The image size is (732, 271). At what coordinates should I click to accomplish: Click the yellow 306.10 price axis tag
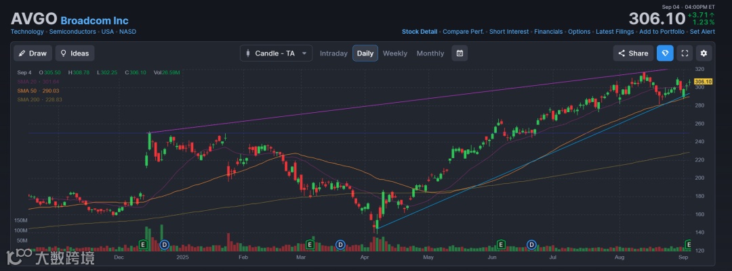click(703, 82)
